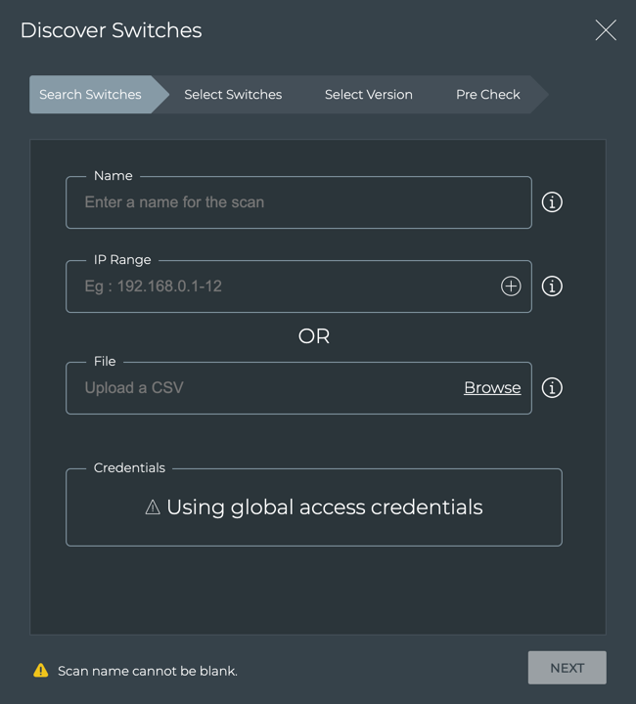Click the 'Using global access credentials' text
636x704 pixels.
click(325, 507)
